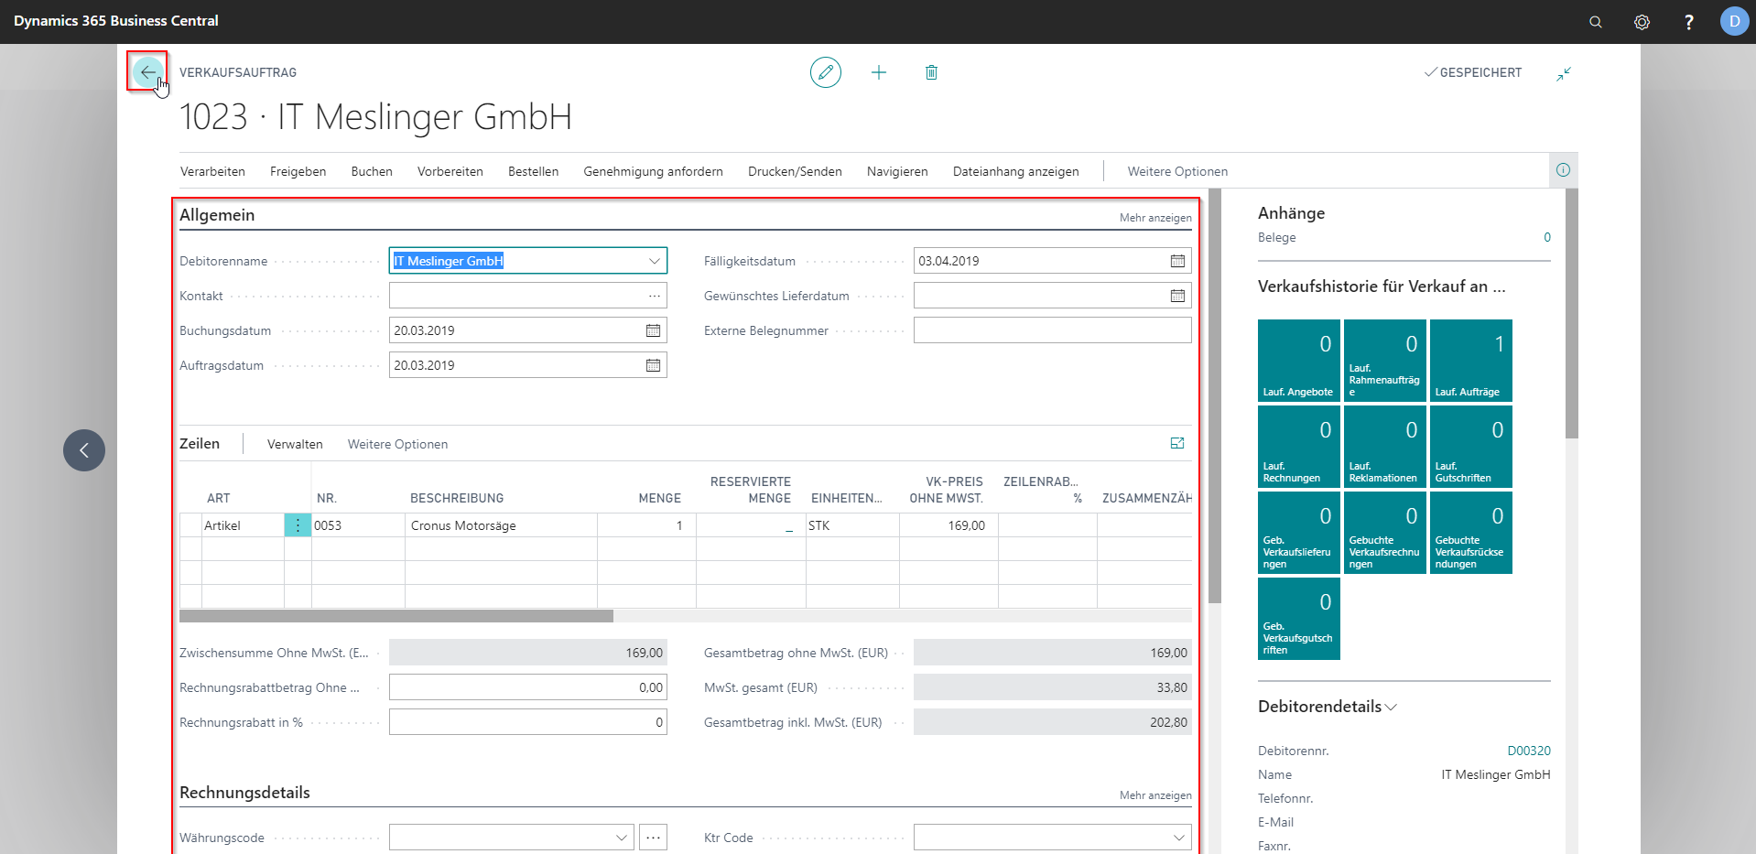This screenshot has height=854, width=1756.
Task: Open help question mark icon
Action: point(1689,22)
